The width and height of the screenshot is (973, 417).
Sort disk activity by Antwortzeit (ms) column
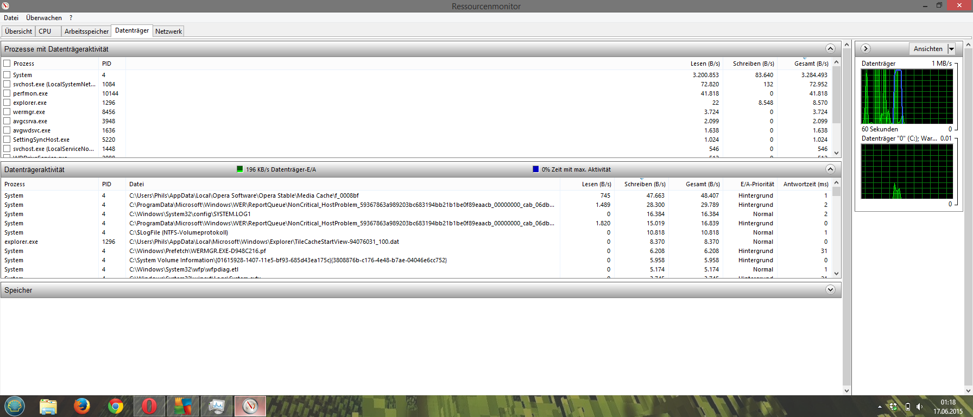805,184
